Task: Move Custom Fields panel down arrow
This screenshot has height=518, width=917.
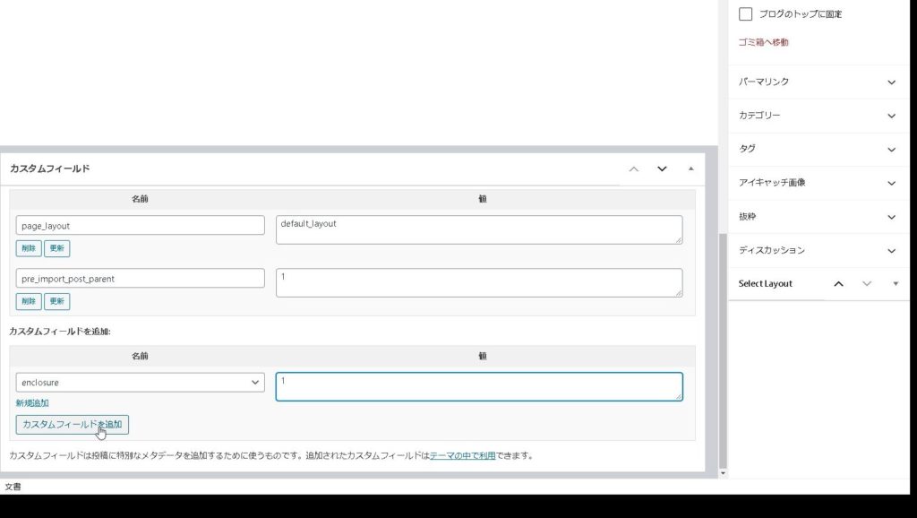Action: (662, 168)
